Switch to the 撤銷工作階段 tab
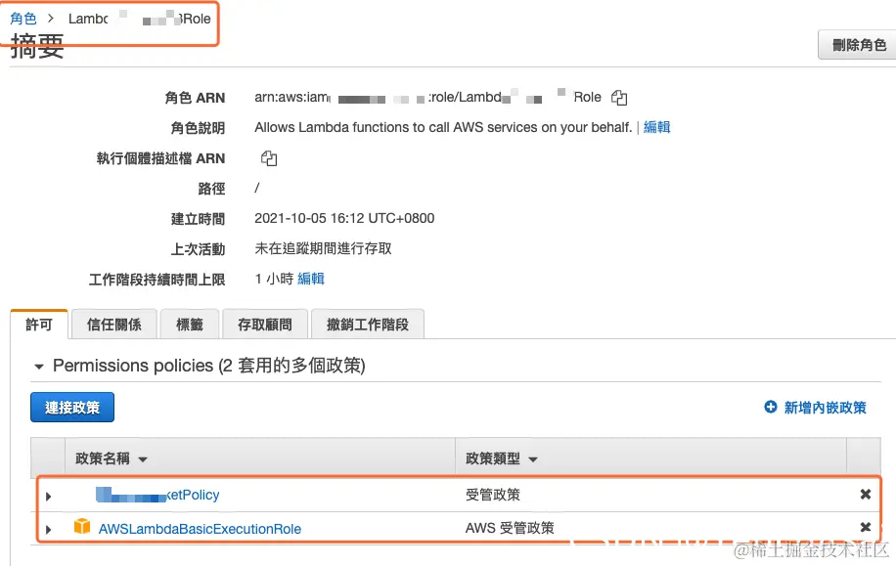Image resolution: width=896 pixels, height=566 pixels. coord(368,325)
